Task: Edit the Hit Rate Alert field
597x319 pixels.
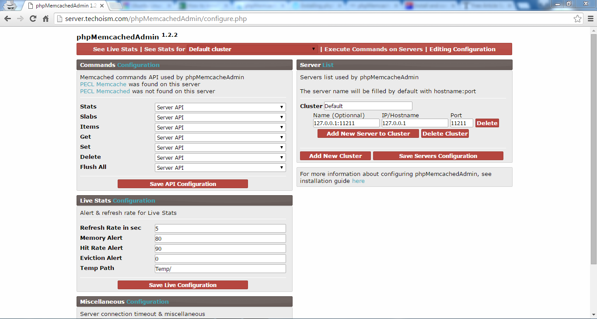Action: (x=220, y=249)
